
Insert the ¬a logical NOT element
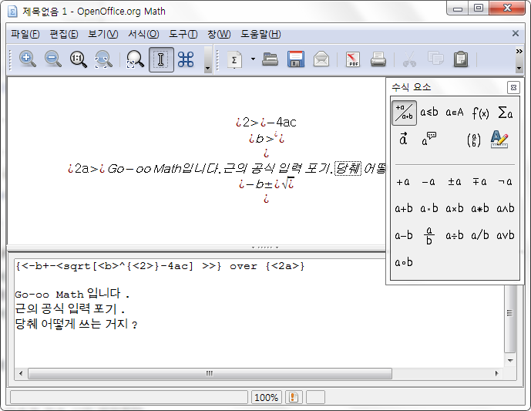[505, 182]
